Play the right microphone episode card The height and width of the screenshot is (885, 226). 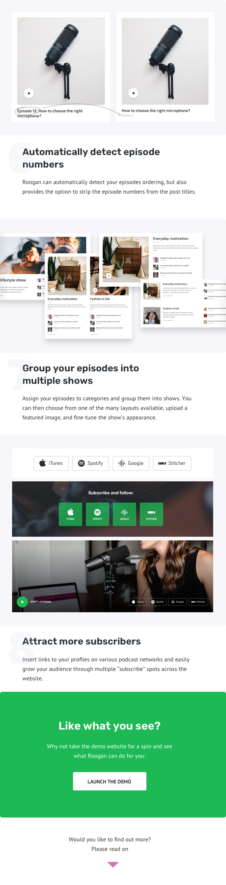pyautogui.click(x=134, y=93)
